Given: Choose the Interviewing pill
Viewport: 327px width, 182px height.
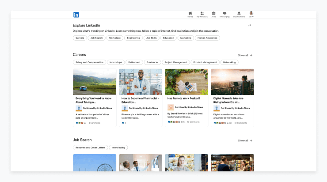Looking at the screenshot, I should tap(118, 148).
